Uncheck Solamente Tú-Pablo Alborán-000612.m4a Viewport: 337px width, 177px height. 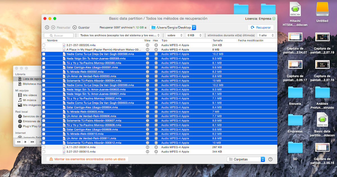(x=44, y=142)
